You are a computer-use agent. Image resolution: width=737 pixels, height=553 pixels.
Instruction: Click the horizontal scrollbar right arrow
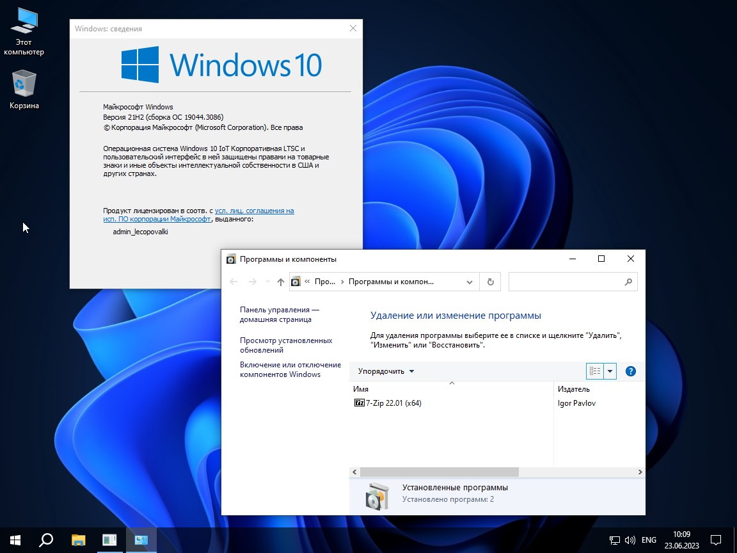(x=640, y=472)
